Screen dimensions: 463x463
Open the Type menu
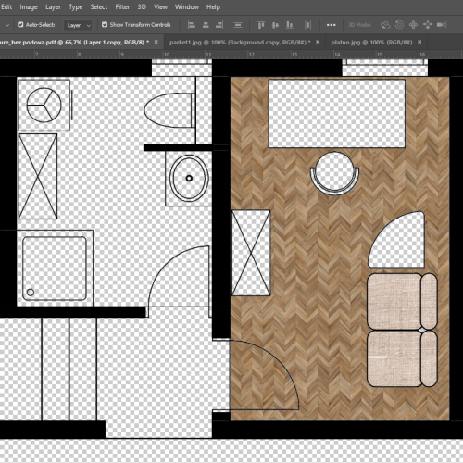click(76, 6)
